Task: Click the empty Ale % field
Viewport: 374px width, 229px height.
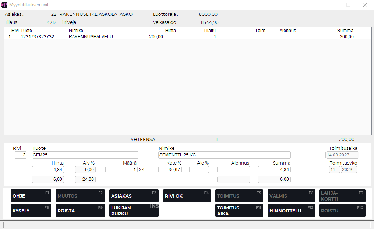Action: pos(199,170)
